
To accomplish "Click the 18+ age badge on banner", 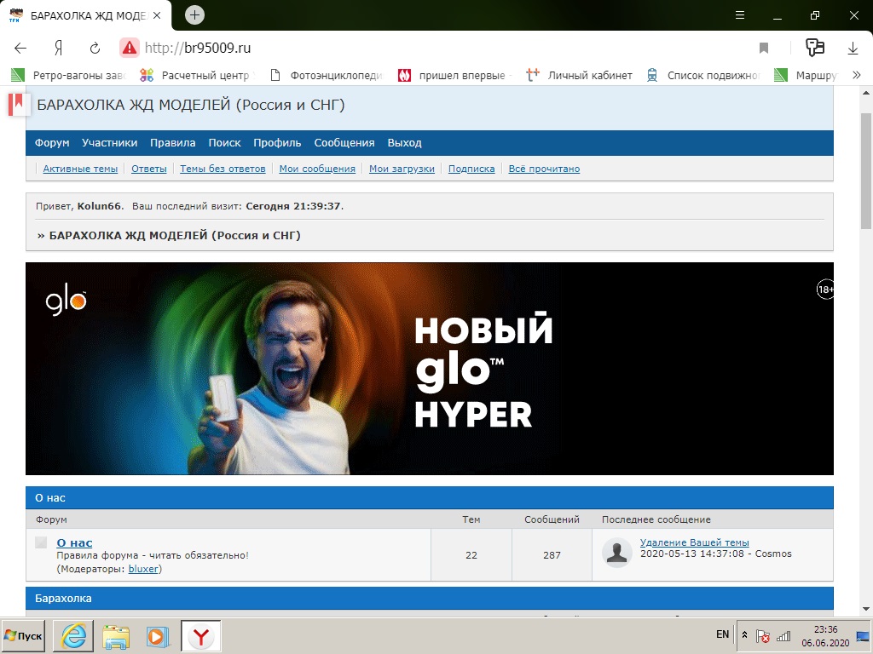I will coord(825,290).
